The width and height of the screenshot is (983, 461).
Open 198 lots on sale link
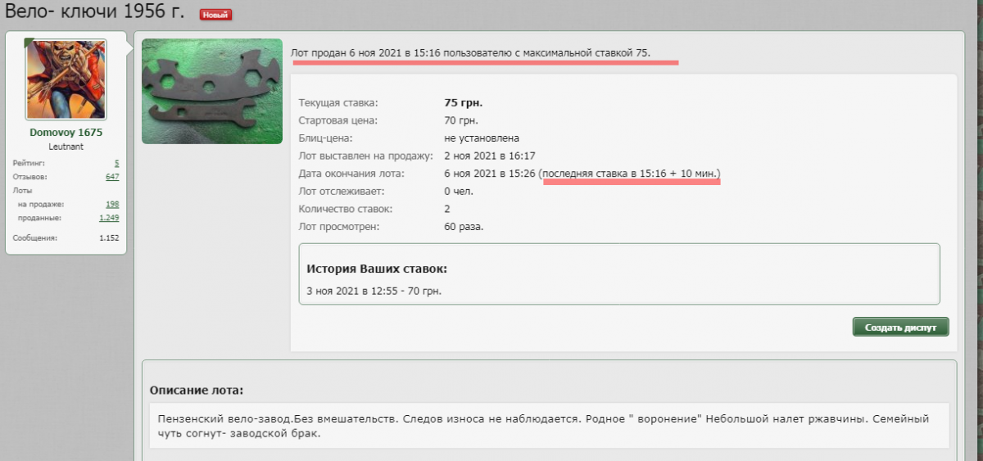click(x=113, y=205)
